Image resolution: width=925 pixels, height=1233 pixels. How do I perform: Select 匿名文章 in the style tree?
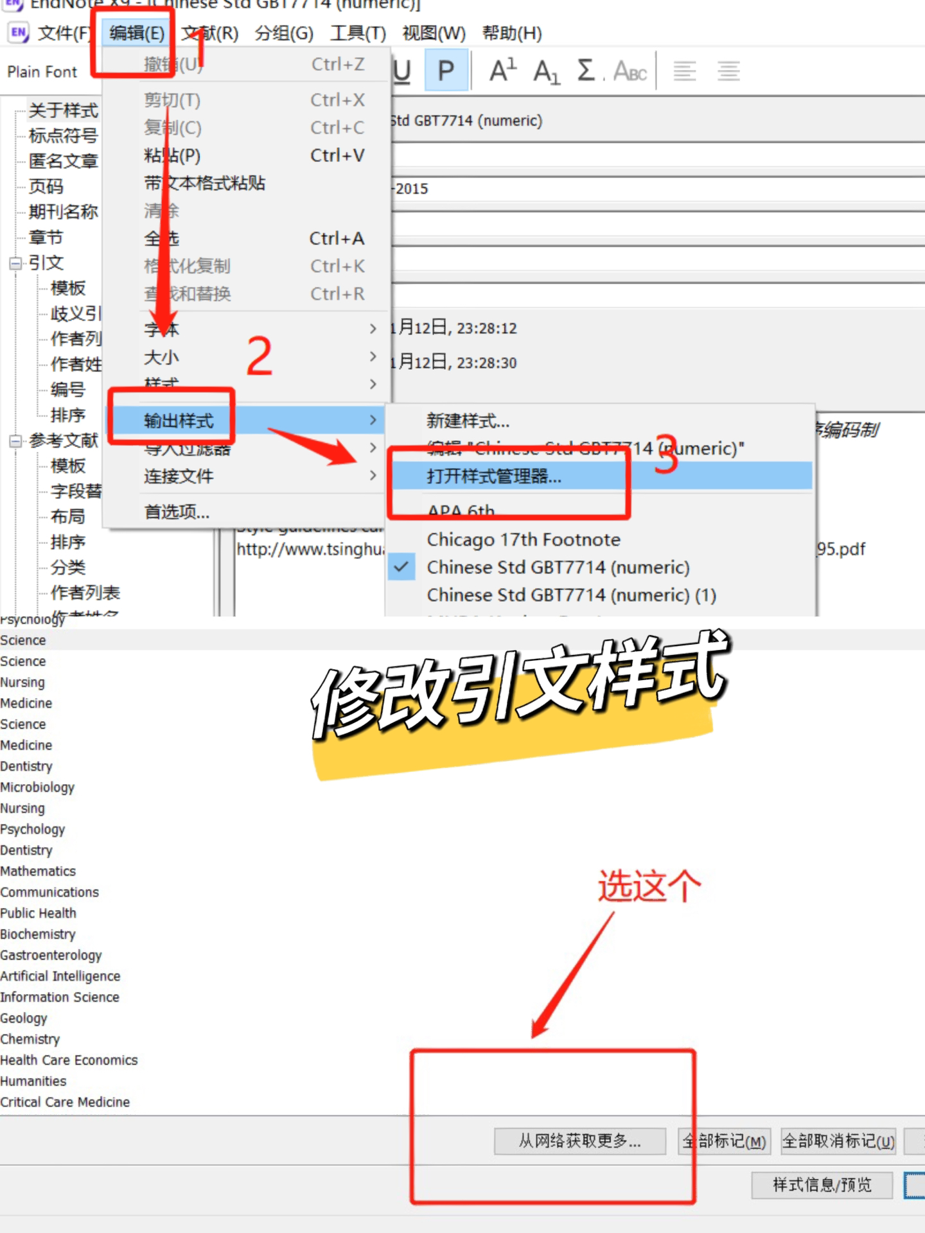(x=63, y=161)
